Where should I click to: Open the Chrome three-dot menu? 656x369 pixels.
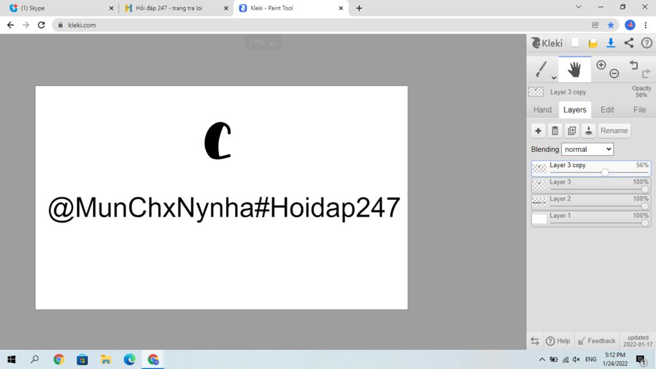point(646,25)
